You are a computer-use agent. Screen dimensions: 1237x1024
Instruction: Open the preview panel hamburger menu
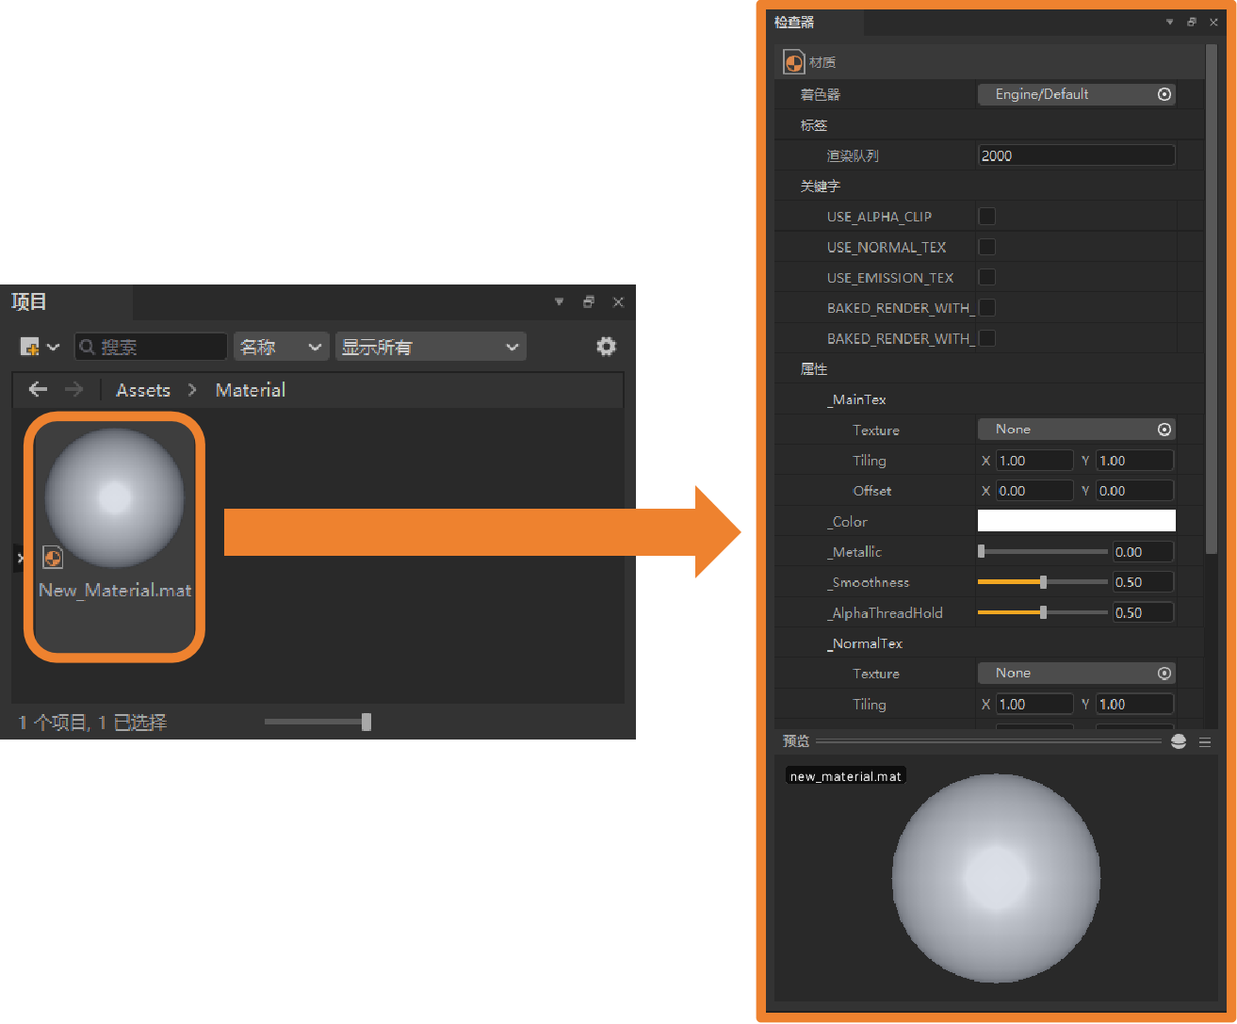coord(1205,742)
